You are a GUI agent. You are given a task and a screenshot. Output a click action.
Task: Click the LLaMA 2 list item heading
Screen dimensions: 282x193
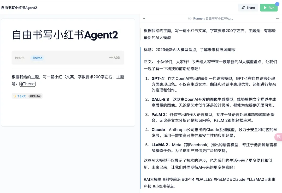[160, 145]
